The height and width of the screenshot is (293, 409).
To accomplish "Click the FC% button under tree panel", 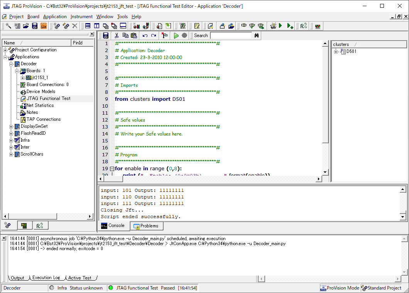I will [40, 225].
